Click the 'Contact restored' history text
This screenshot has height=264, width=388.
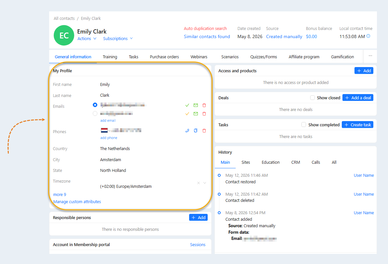tap(241, 182)
